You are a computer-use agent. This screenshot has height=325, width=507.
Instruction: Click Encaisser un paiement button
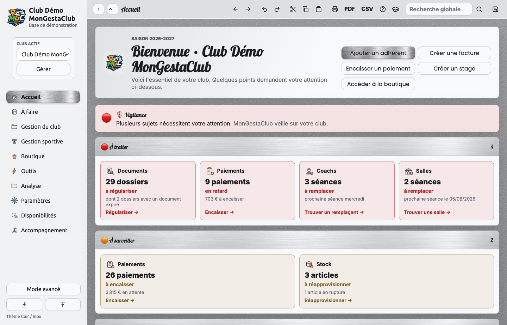tap(378, 68)
